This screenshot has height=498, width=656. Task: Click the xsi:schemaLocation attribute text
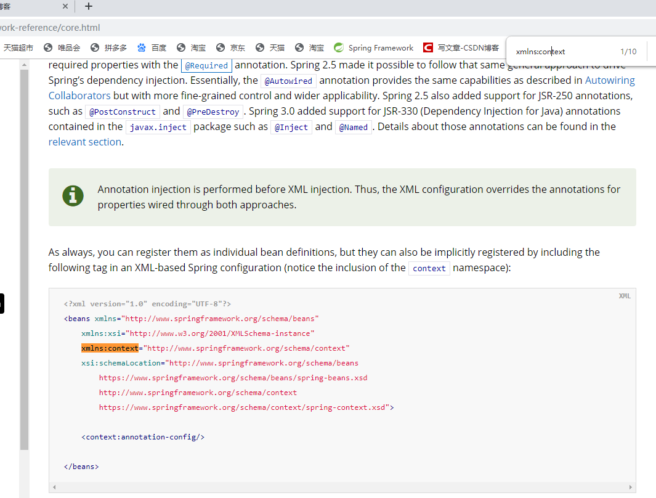pyautogui.click(x=121, y=363)
